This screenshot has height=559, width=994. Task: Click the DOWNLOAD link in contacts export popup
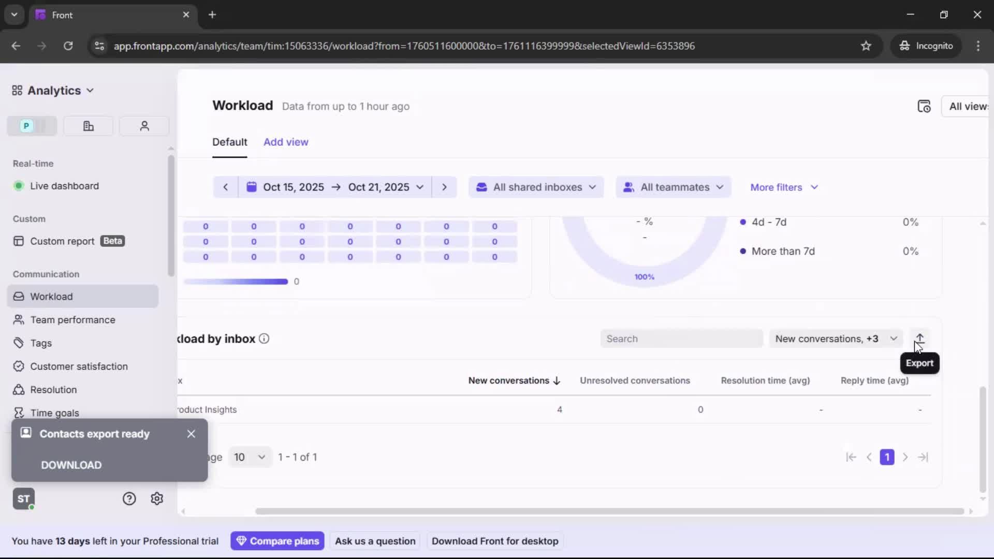tap(71, 465)
